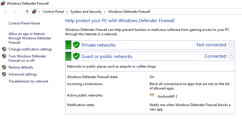Click the green shield beside Guest or public networks
Image resolution: width=242 pixels, height=123 pixels.
(76, 56)
